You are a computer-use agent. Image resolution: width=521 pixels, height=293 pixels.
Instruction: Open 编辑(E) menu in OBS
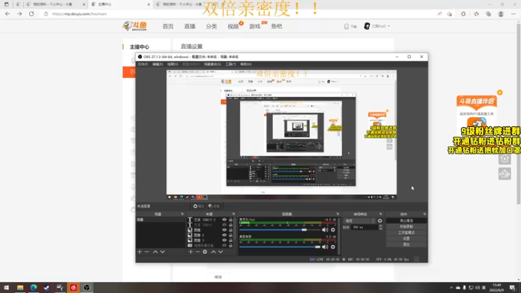(158, 64)
